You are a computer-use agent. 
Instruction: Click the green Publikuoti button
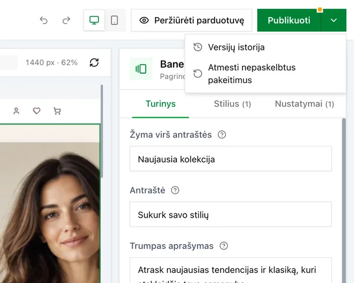tap(289, 20)
